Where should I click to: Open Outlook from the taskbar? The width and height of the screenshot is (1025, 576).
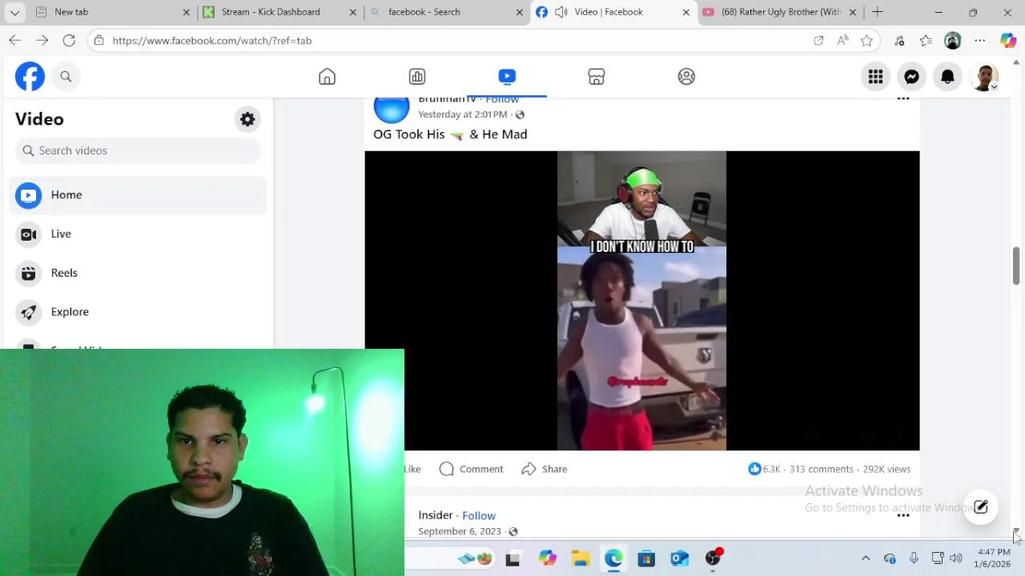pyautogui.click(x=680, y=558)
